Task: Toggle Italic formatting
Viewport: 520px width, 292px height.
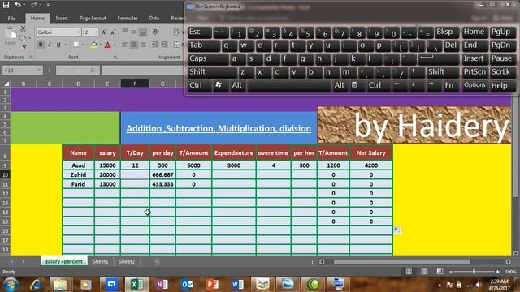Action: pyautogui.click(x=50, y=45)
